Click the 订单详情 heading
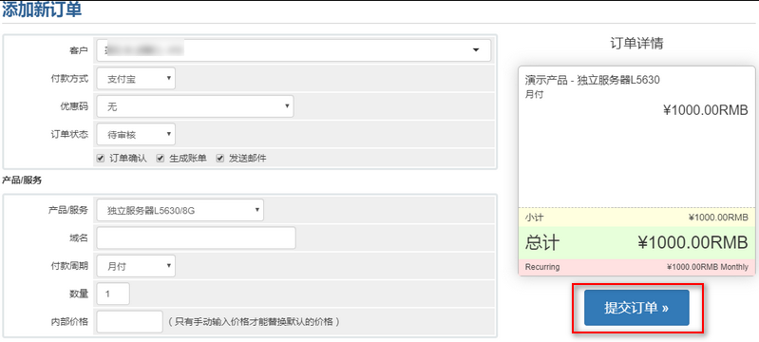759x342 pixels. (x=636, y=44)
